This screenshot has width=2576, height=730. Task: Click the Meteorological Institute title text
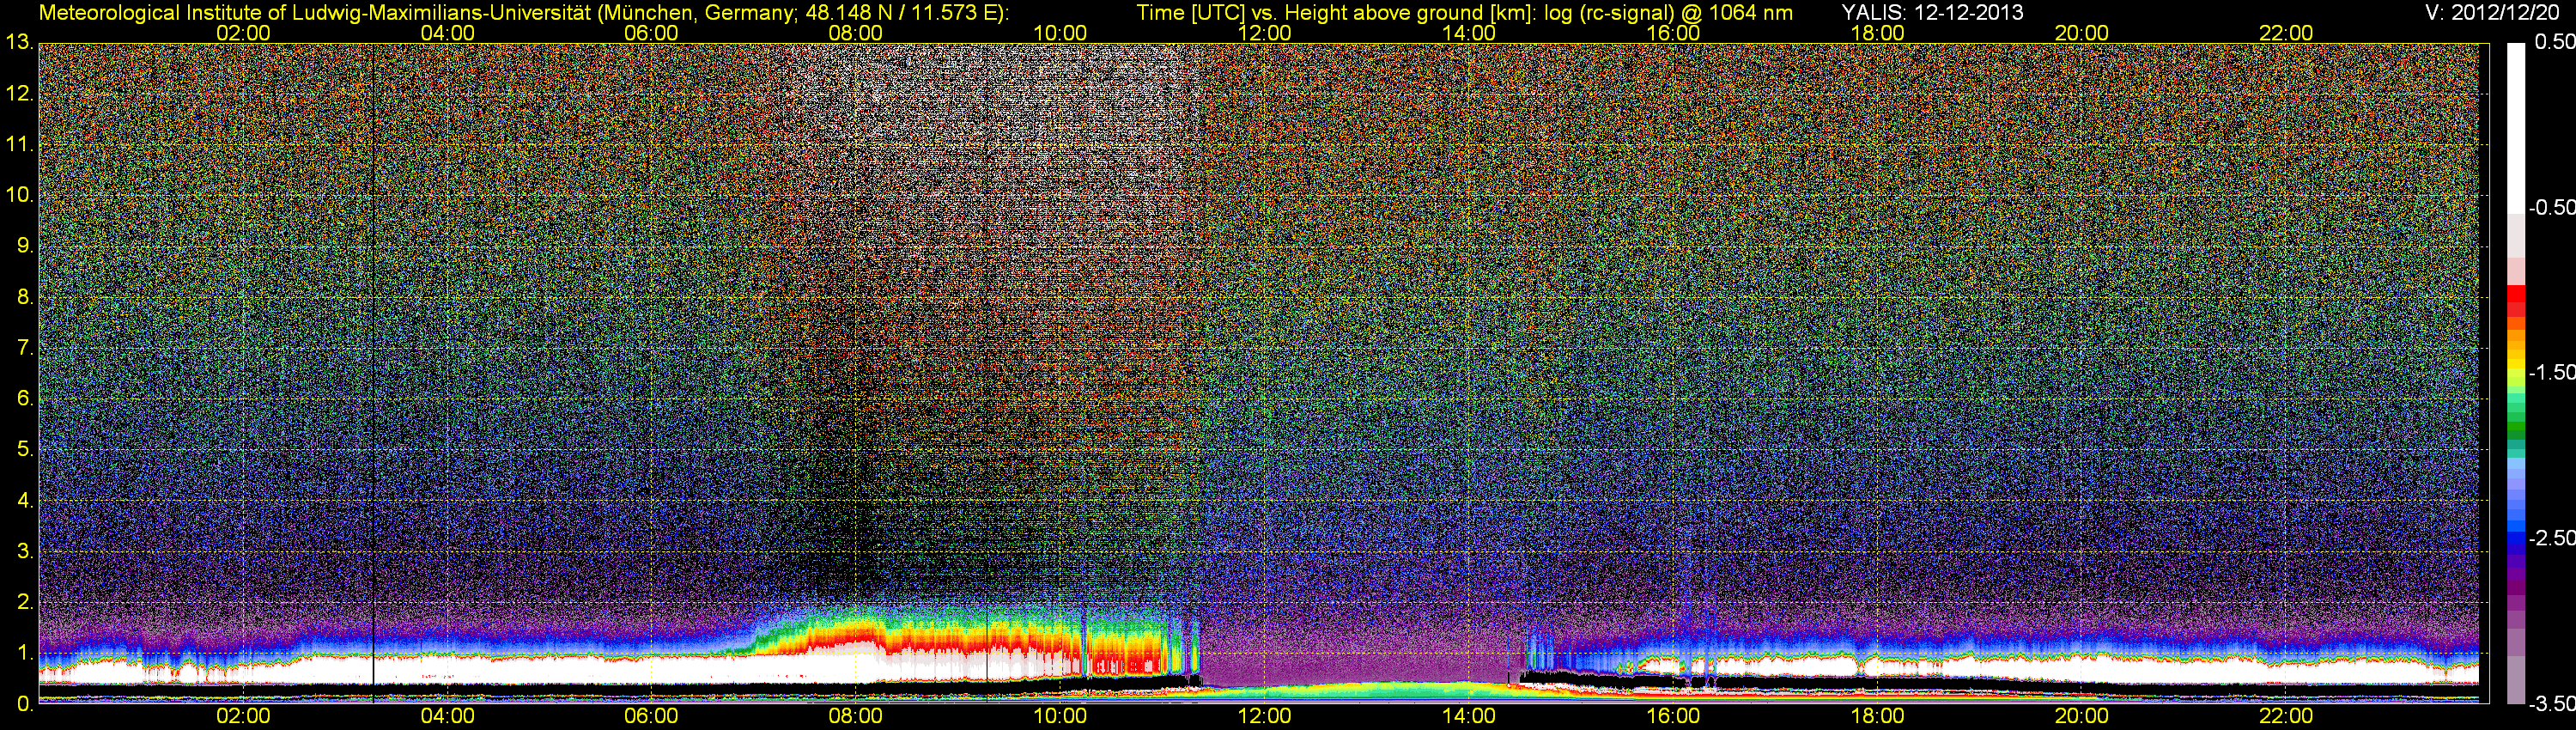[x=523, y=13]
